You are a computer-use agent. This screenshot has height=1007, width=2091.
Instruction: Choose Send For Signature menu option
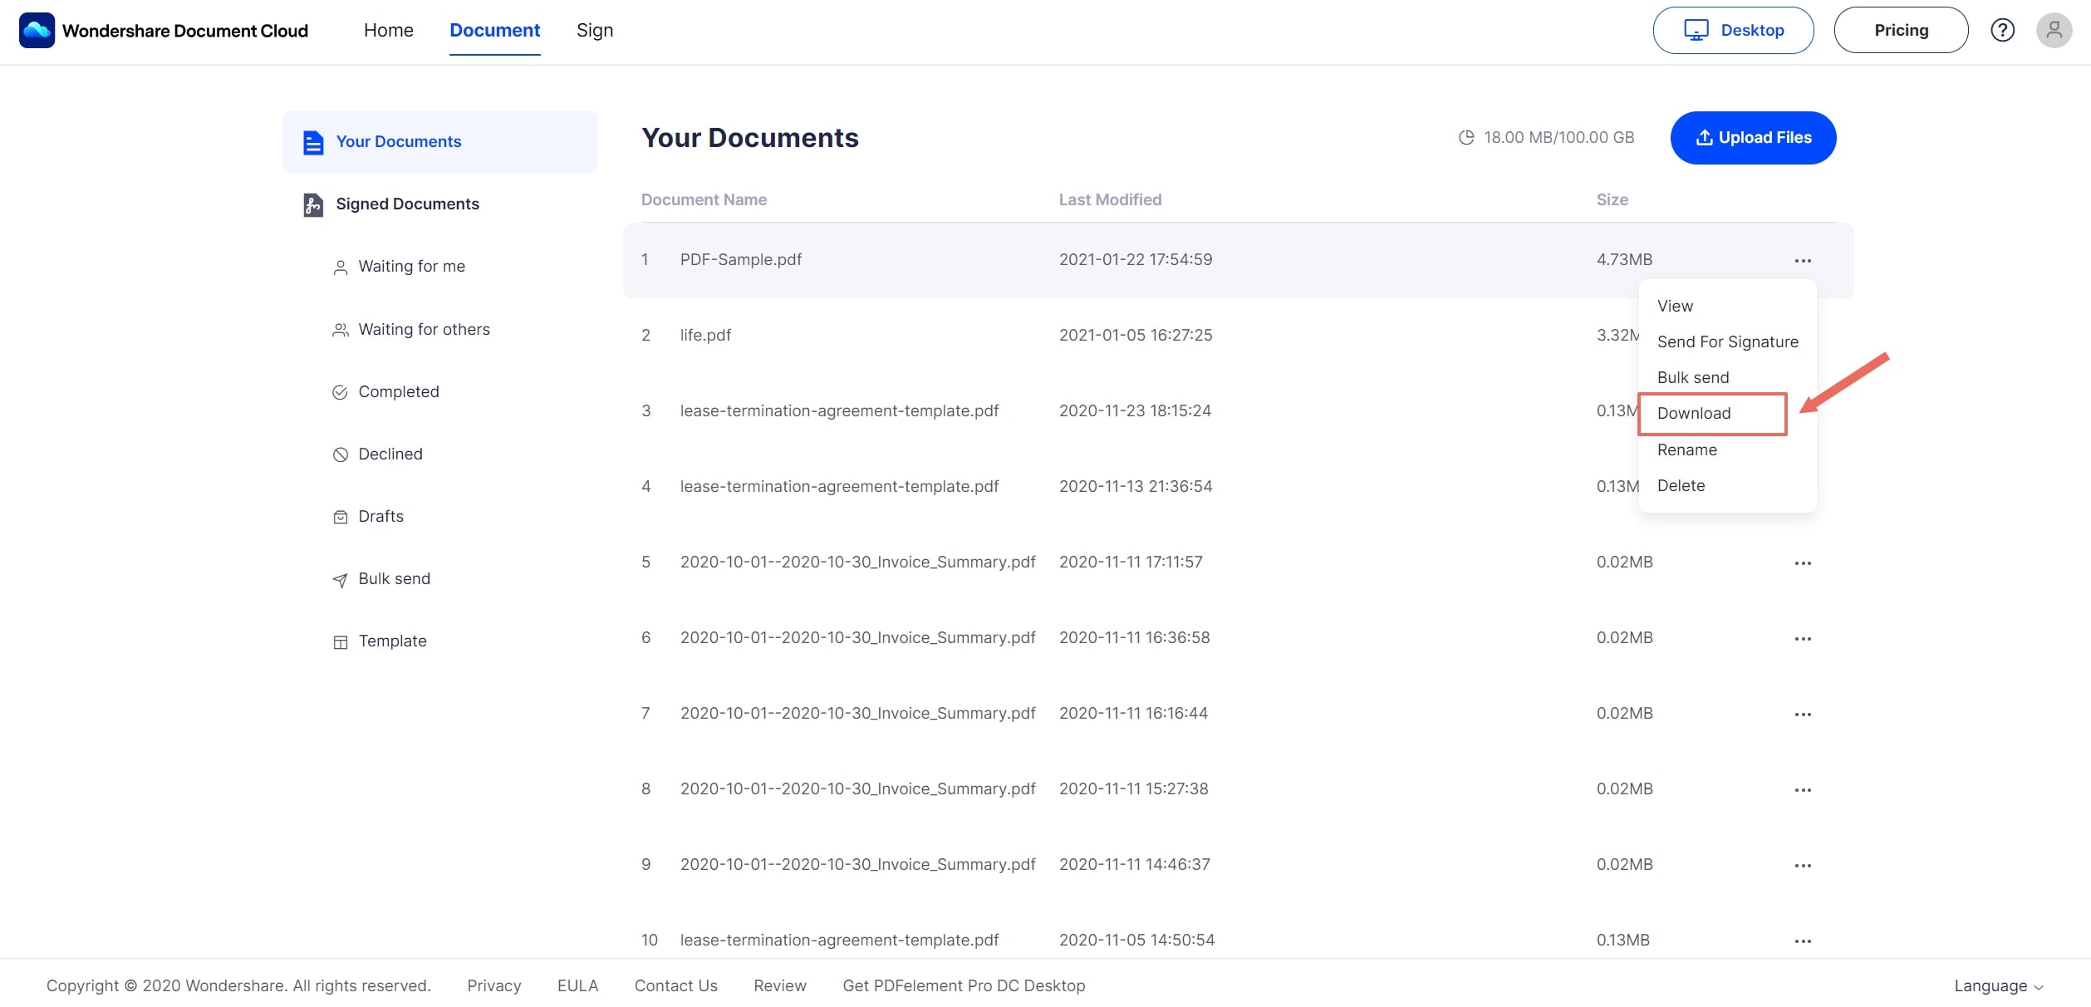(x=1727, y=342)
